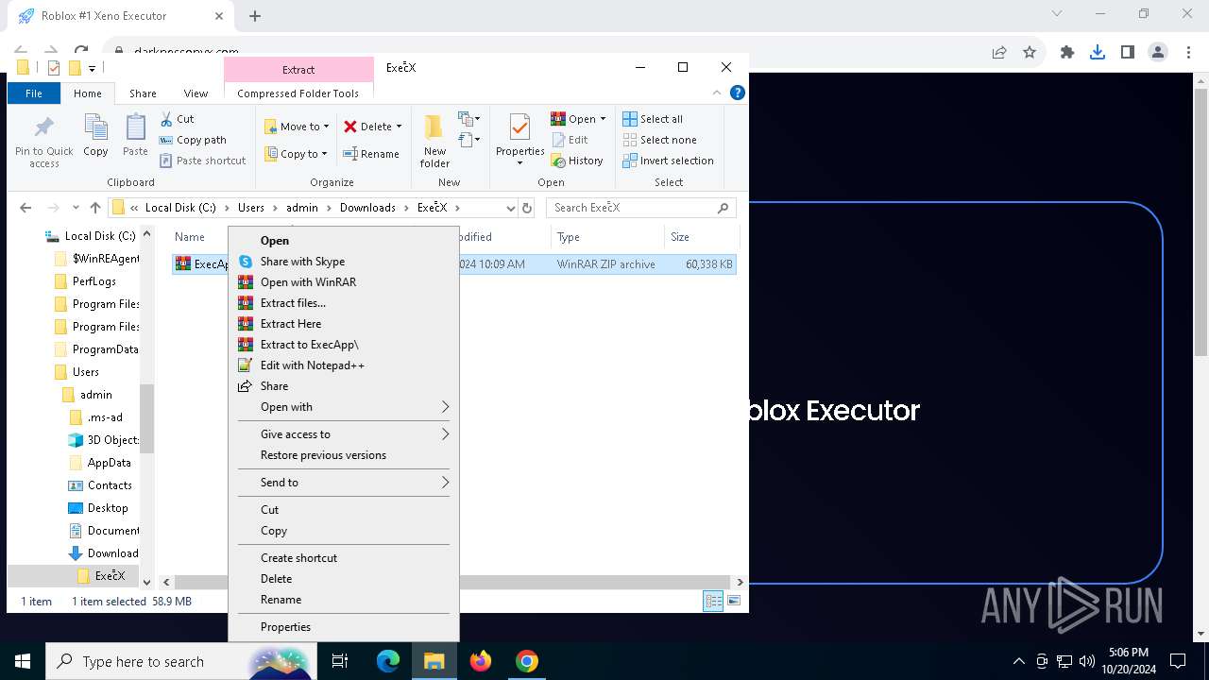The image size is (1209, 680).
Task: Refresh the Explorer folder view
Action: coord(527,208)
